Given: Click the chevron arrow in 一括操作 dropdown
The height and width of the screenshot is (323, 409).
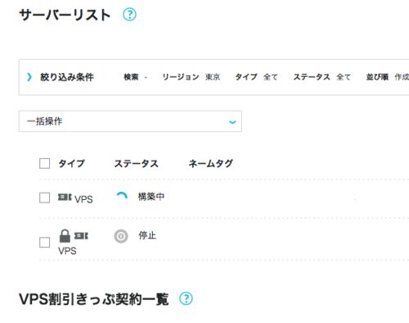Looking at the screenshot, I should [232, 122].
